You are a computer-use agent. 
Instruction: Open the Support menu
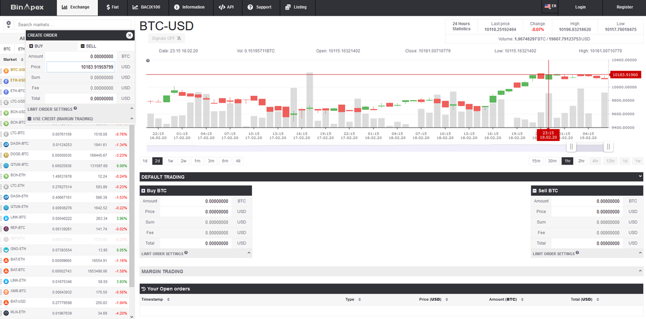pos(260,7)
